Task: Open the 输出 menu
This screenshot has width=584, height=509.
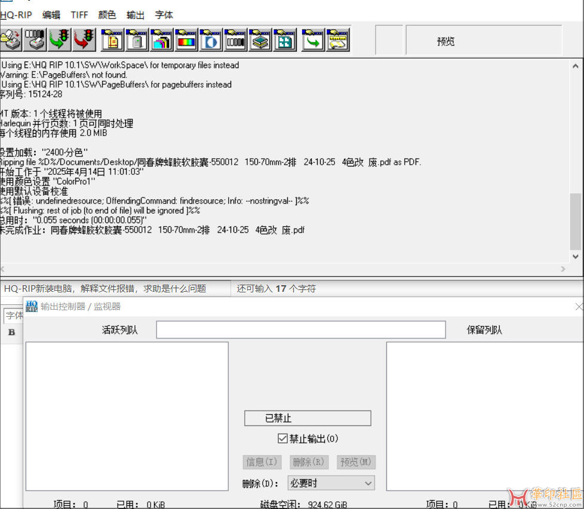Action: coord(136,15)
